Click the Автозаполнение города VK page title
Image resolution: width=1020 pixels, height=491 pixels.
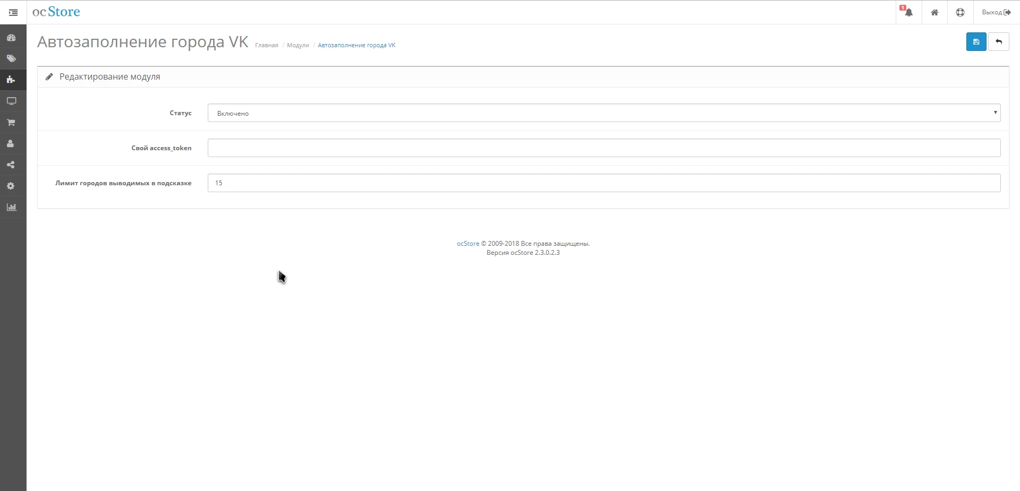point(143,42)
